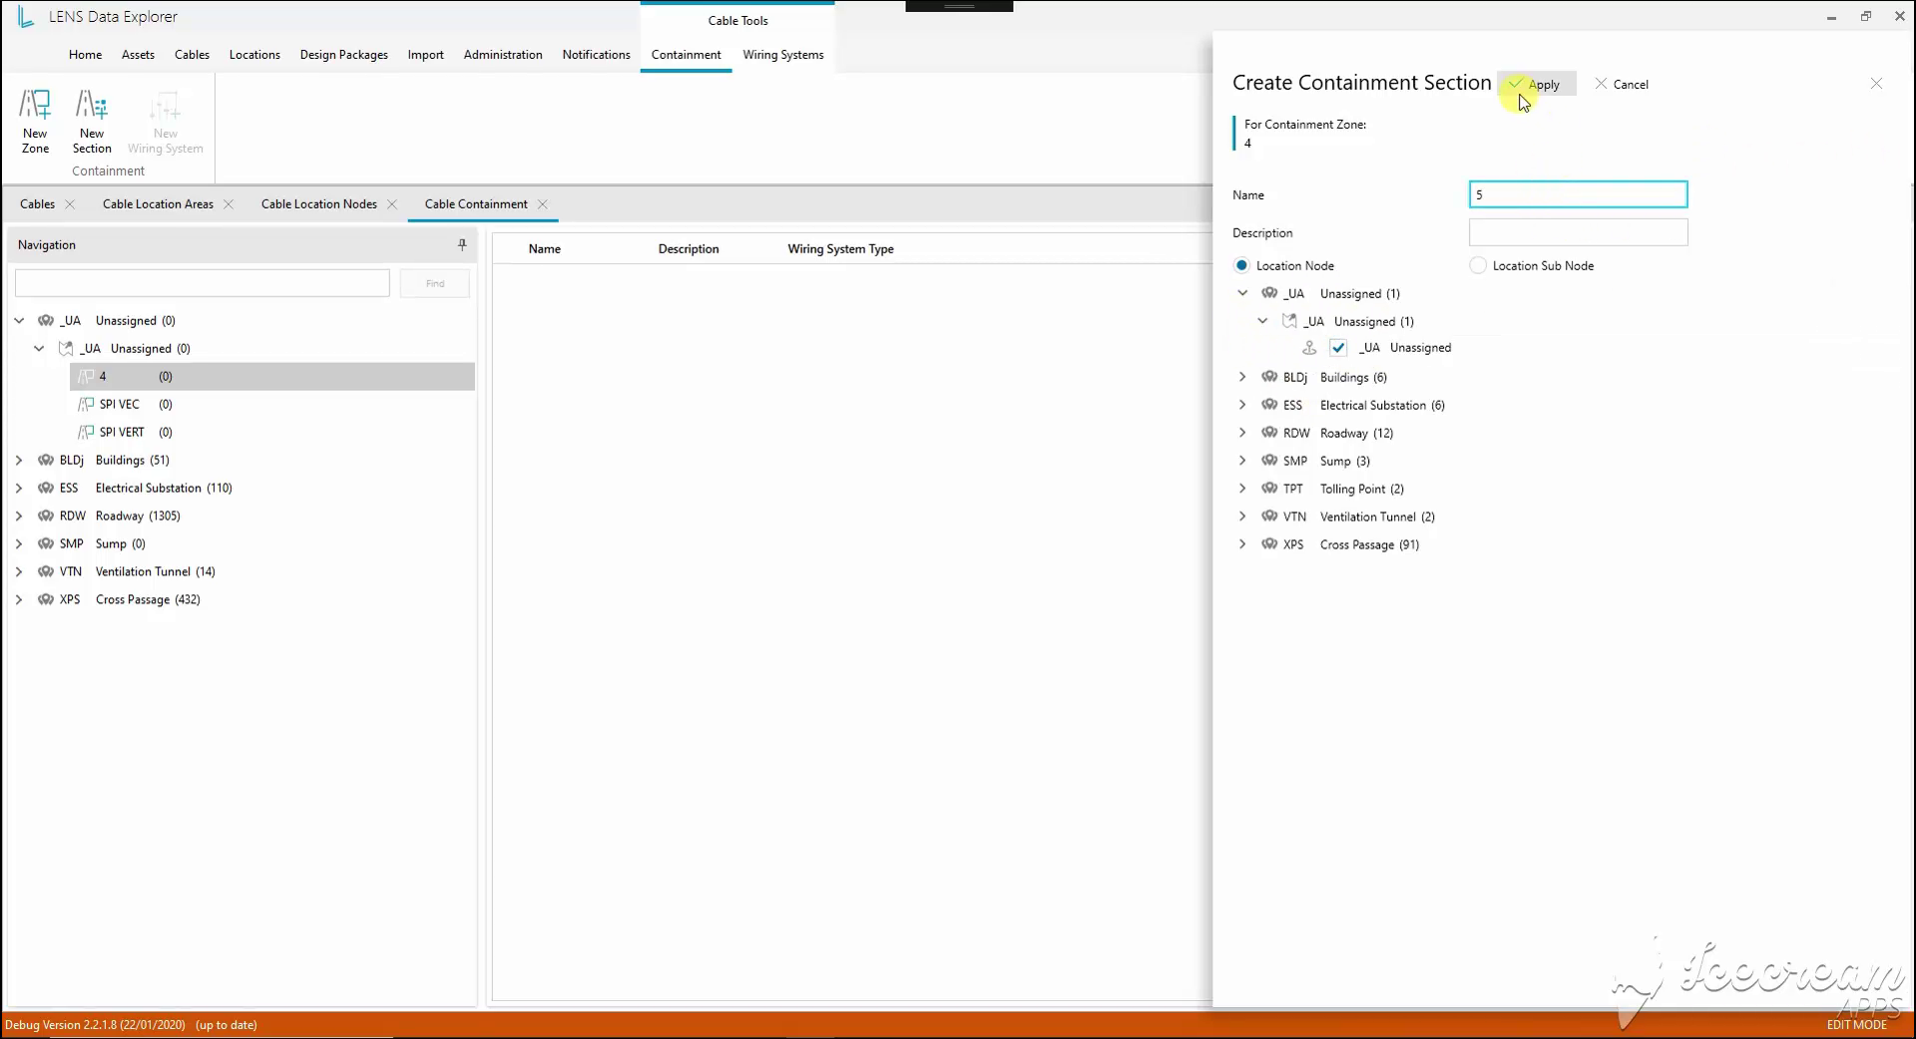Open the Wiring Systems ribbon tab
The image size is (1916, 1039).
coord(783,55)
